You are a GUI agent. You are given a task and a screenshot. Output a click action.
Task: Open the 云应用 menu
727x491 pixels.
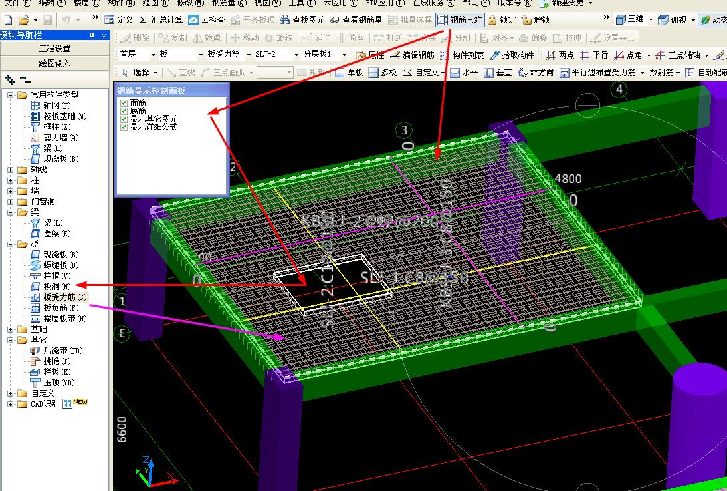click(341, 3)
